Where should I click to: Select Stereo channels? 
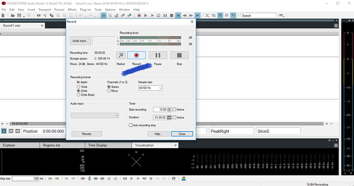[x=109, y=87]
